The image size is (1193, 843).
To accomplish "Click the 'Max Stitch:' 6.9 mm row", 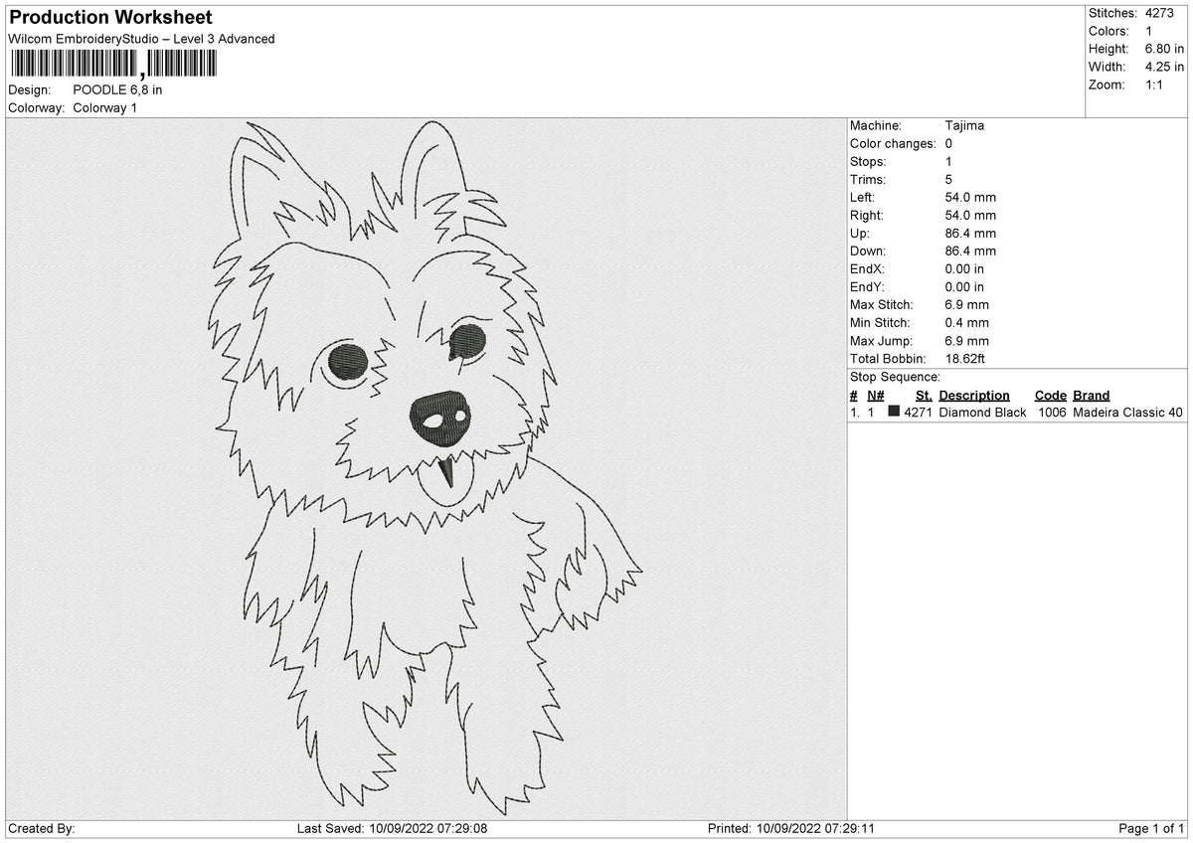I will (920, 305).
